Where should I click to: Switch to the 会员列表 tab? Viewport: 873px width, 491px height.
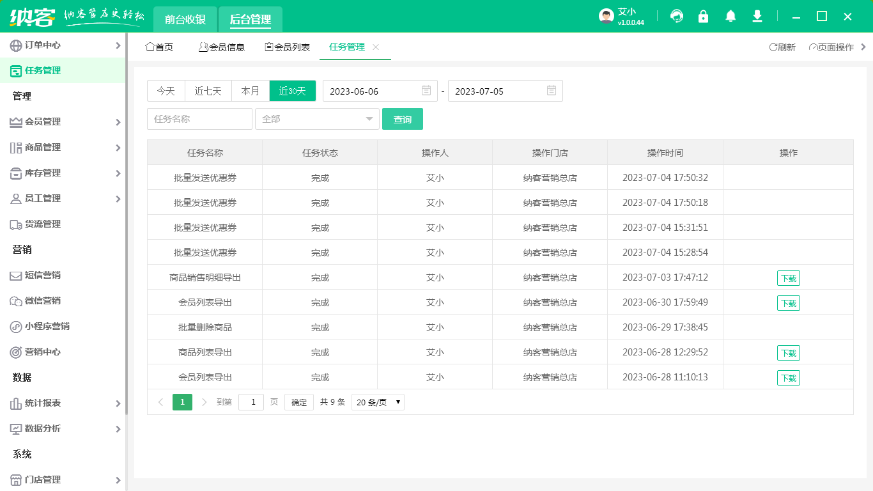288,47
